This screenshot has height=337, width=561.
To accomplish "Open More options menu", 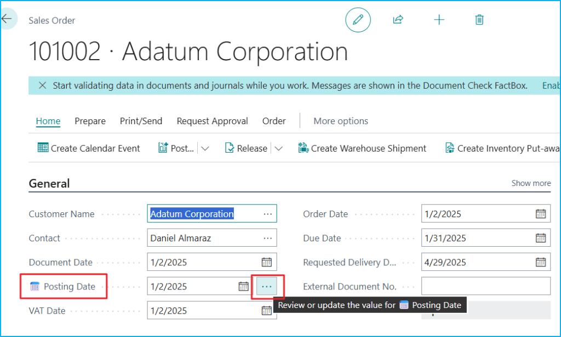I will [x=340, y=121].
